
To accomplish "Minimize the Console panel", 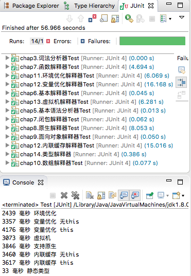I will [169, 180].
